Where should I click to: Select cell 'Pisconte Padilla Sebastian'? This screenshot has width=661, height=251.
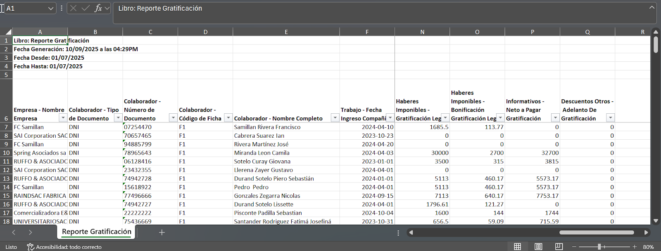coord(286,213)
